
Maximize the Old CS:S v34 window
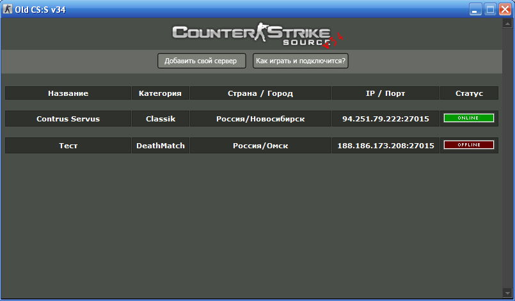pos(490,9)
